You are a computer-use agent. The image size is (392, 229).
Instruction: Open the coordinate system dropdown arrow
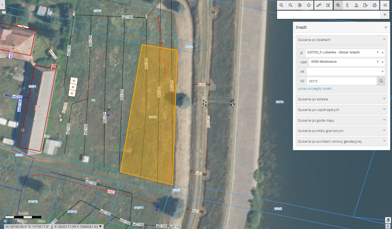point(101,226)
